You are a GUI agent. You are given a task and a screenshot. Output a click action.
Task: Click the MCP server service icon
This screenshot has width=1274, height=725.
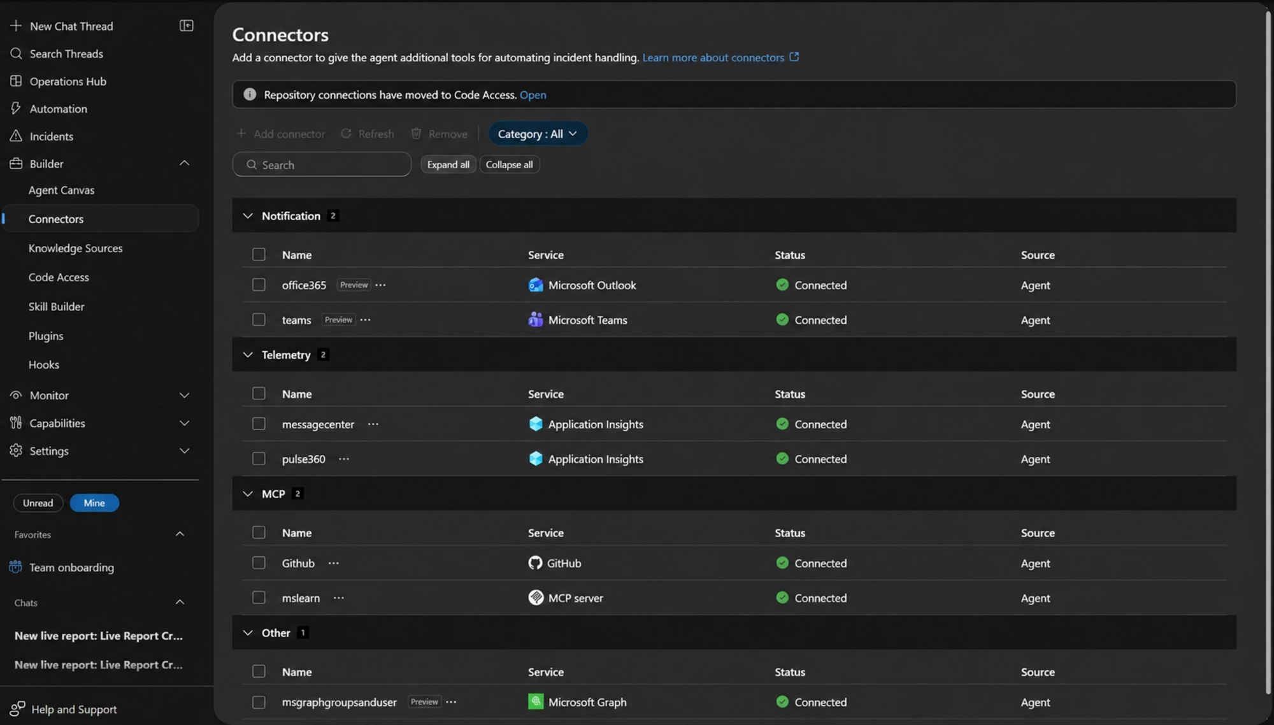point(535,598)
